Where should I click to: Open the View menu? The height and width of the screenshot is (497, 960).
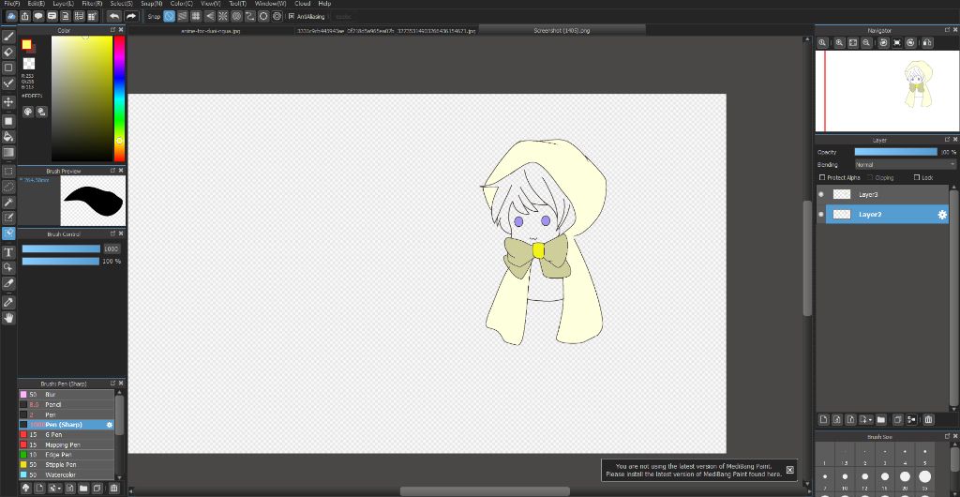pyautogui.click(x=211, y=4)
